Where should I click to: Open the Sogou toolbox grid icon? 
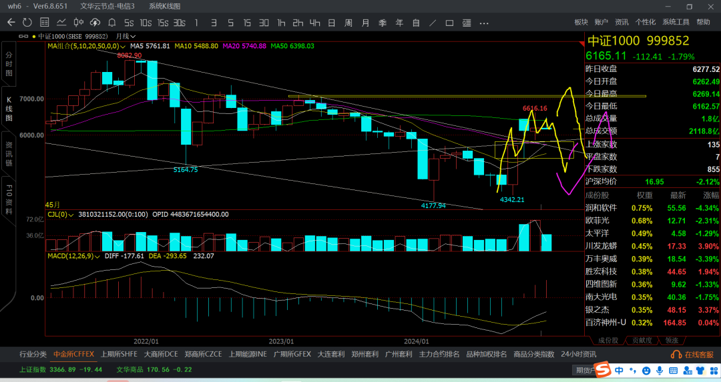[714, 371]
